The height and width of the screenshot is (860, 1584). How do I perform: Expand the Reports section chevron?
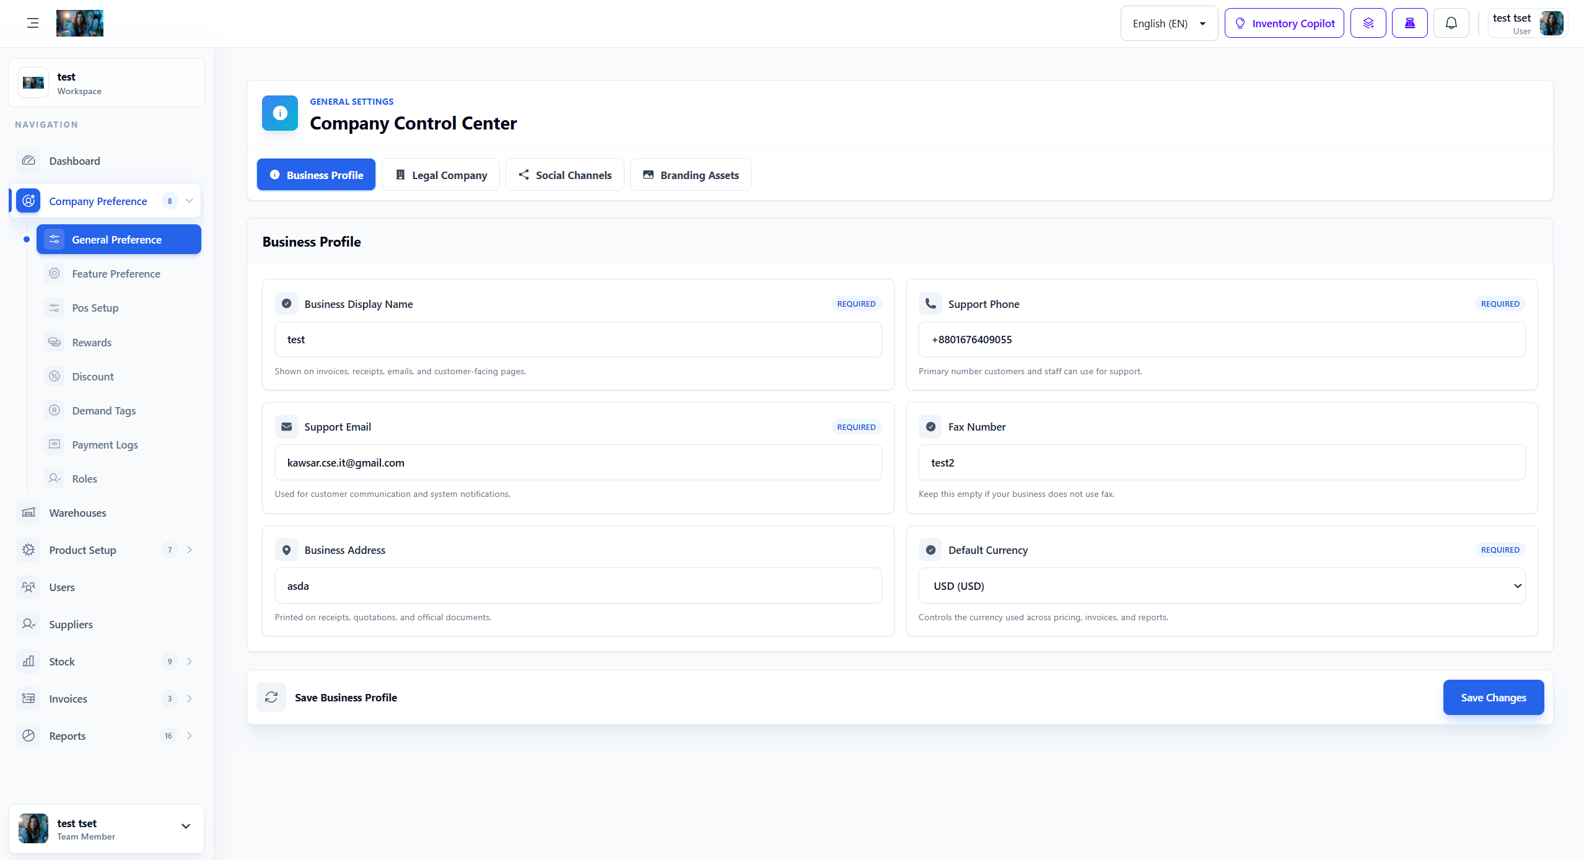pos(190,736)
